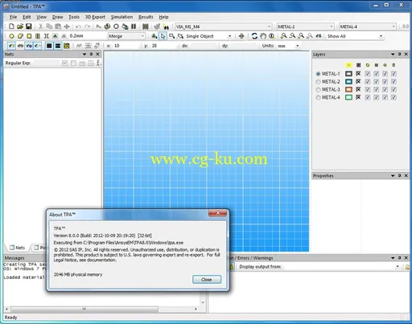Switch to the Nets tab
The image size is (412, 324).
tap(18, 248)
